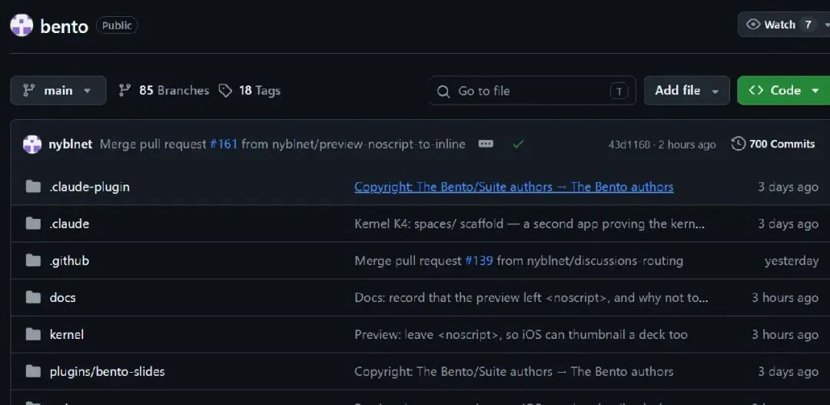Click the 3 days ago timestamp on .claude row
The image size is (830, 405).
point(788,224)
